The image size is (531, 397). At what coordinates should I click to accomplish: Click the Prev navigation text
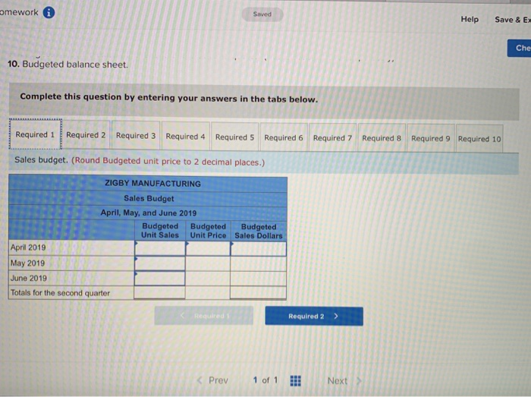click(218, 380)
